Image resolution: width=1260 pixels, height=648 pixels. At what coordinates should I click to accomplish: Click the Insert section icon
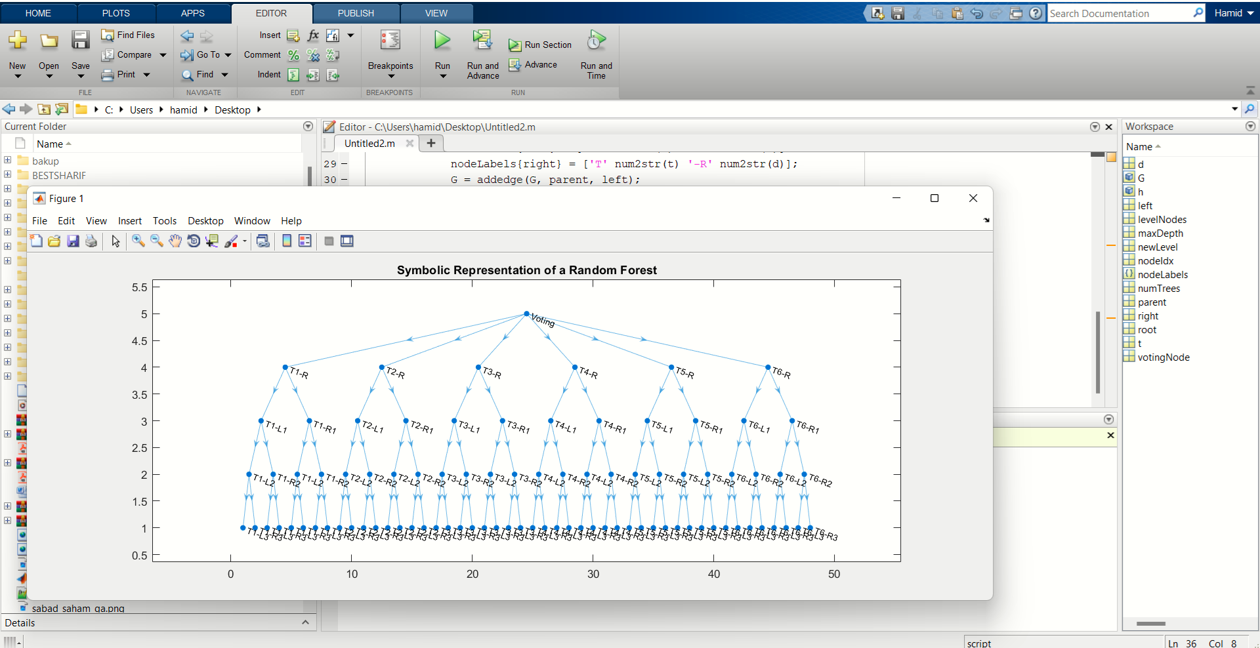point(293,35)
